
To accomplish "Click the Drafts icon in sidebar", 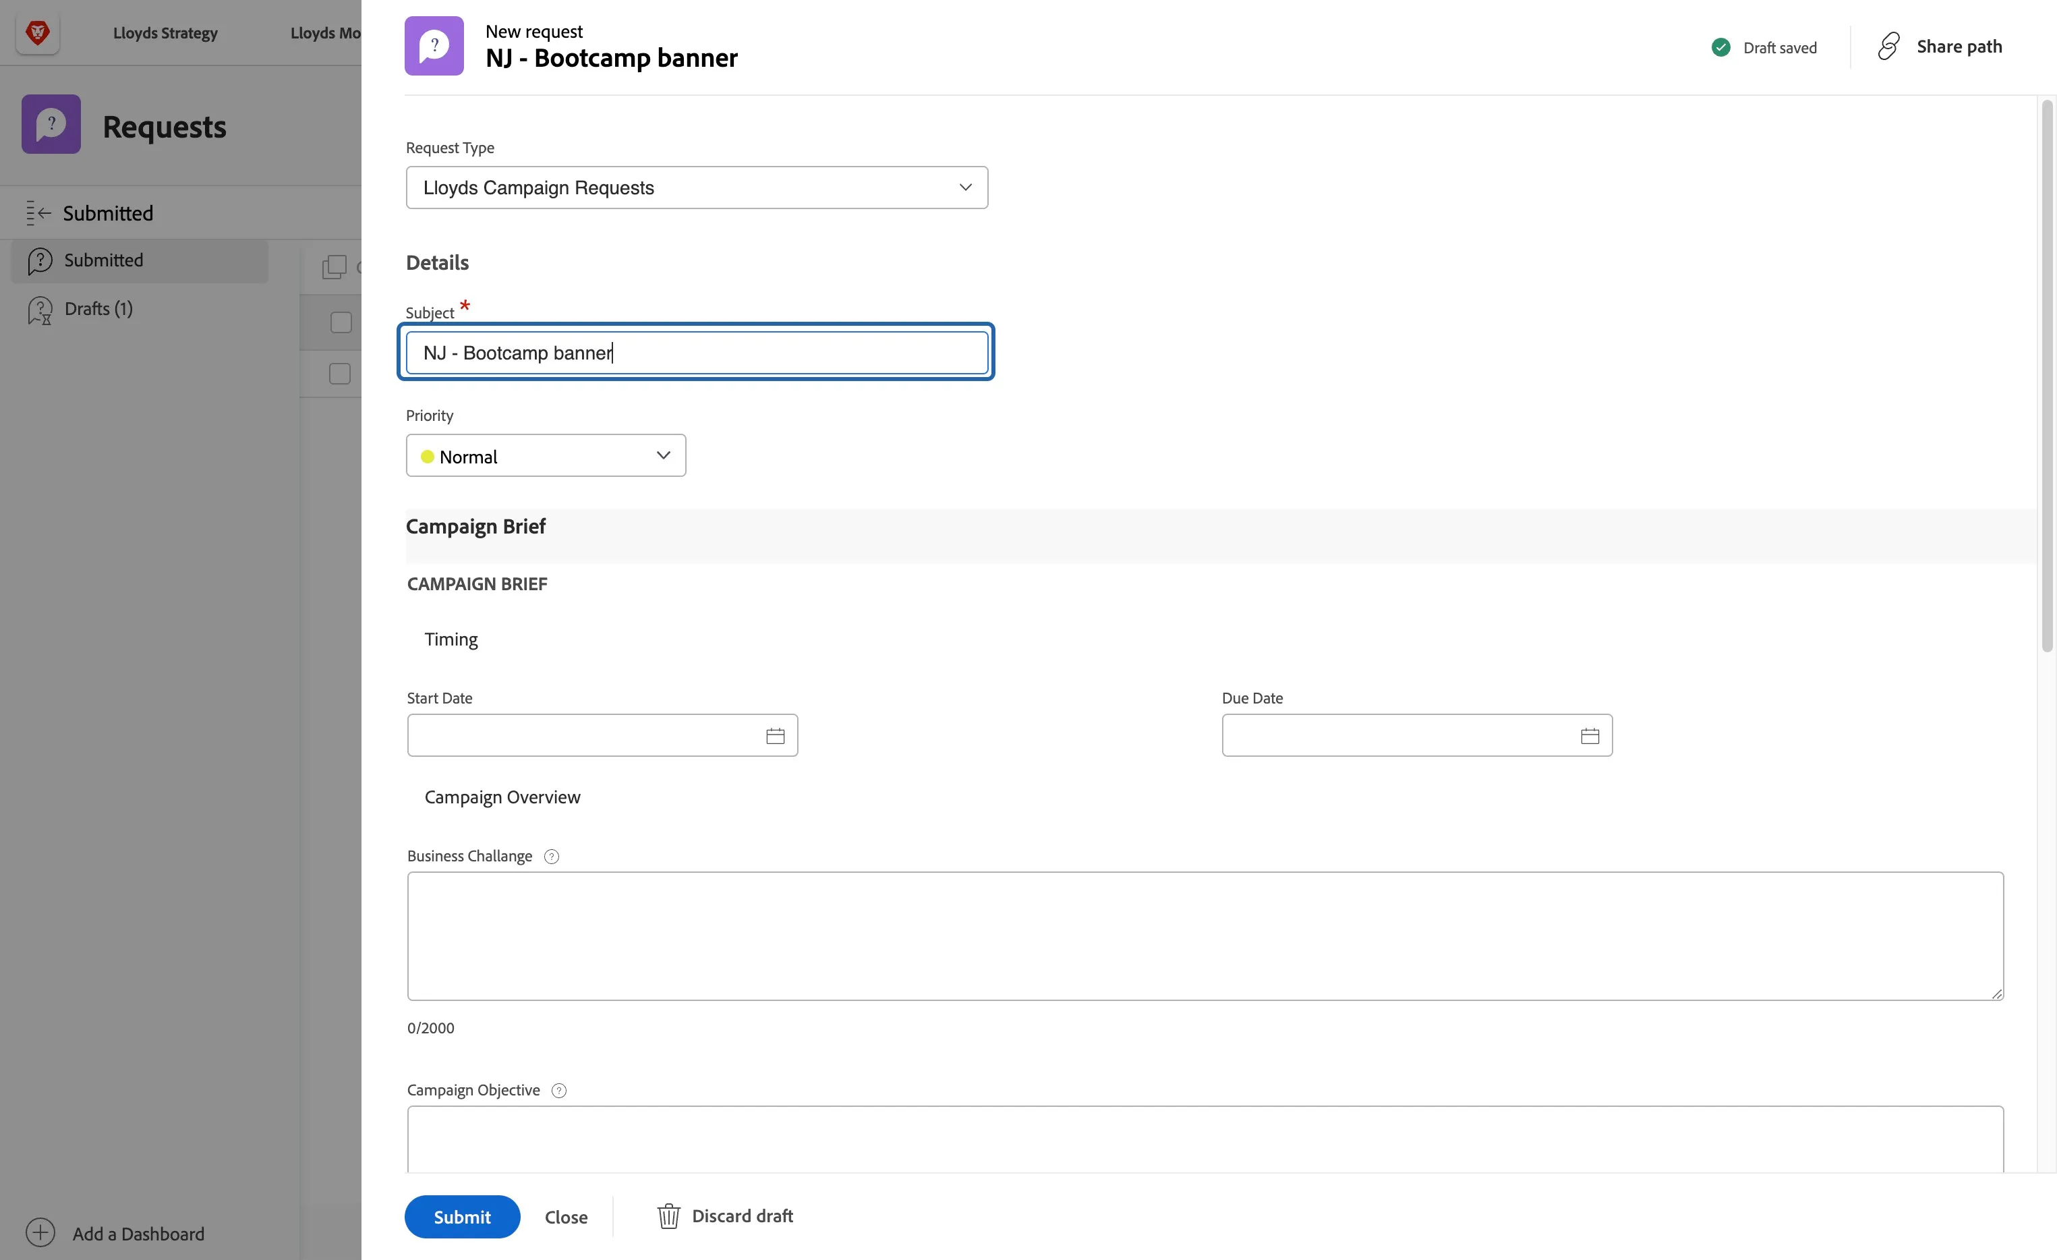I will coord(40,311).
